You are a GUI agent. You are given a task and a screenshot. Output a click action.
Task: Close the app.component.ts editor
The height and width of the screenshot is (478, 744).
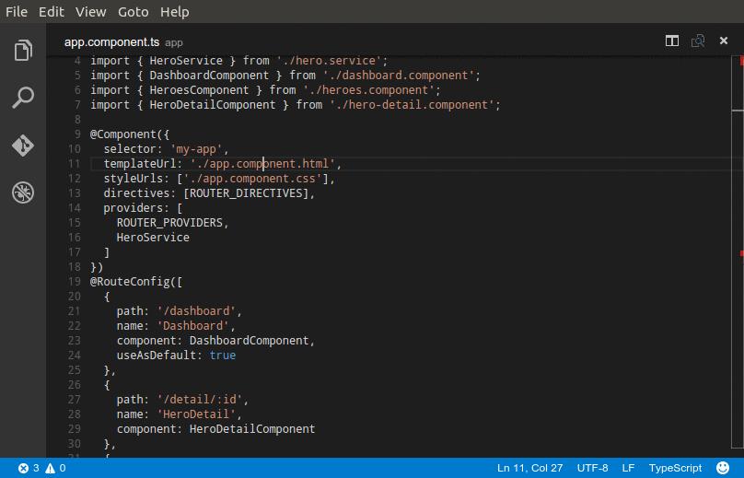pyautogui.click(x=724, y=41)
